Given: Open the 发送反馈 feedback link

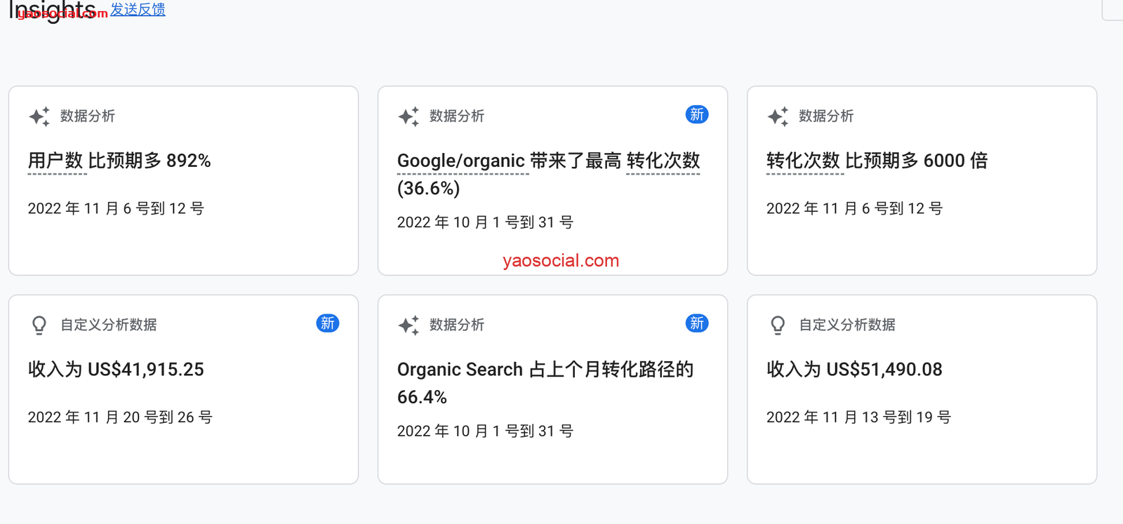Looking at the screenshot, I should coord(138,9).
